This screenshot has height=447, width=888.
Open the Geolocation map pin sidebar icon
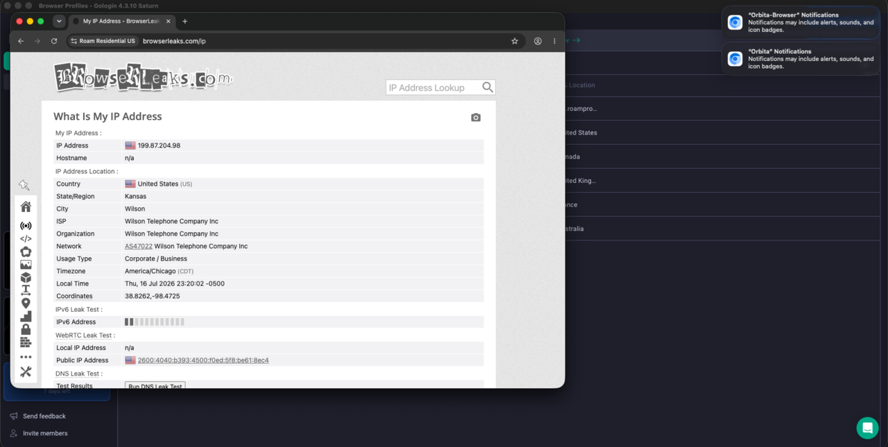[x=26, y=304]
